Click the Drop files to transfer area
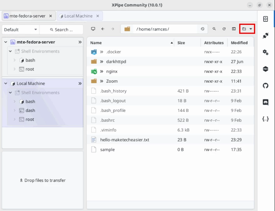Viewport: 275px width, 211px height. coord(42,180)
